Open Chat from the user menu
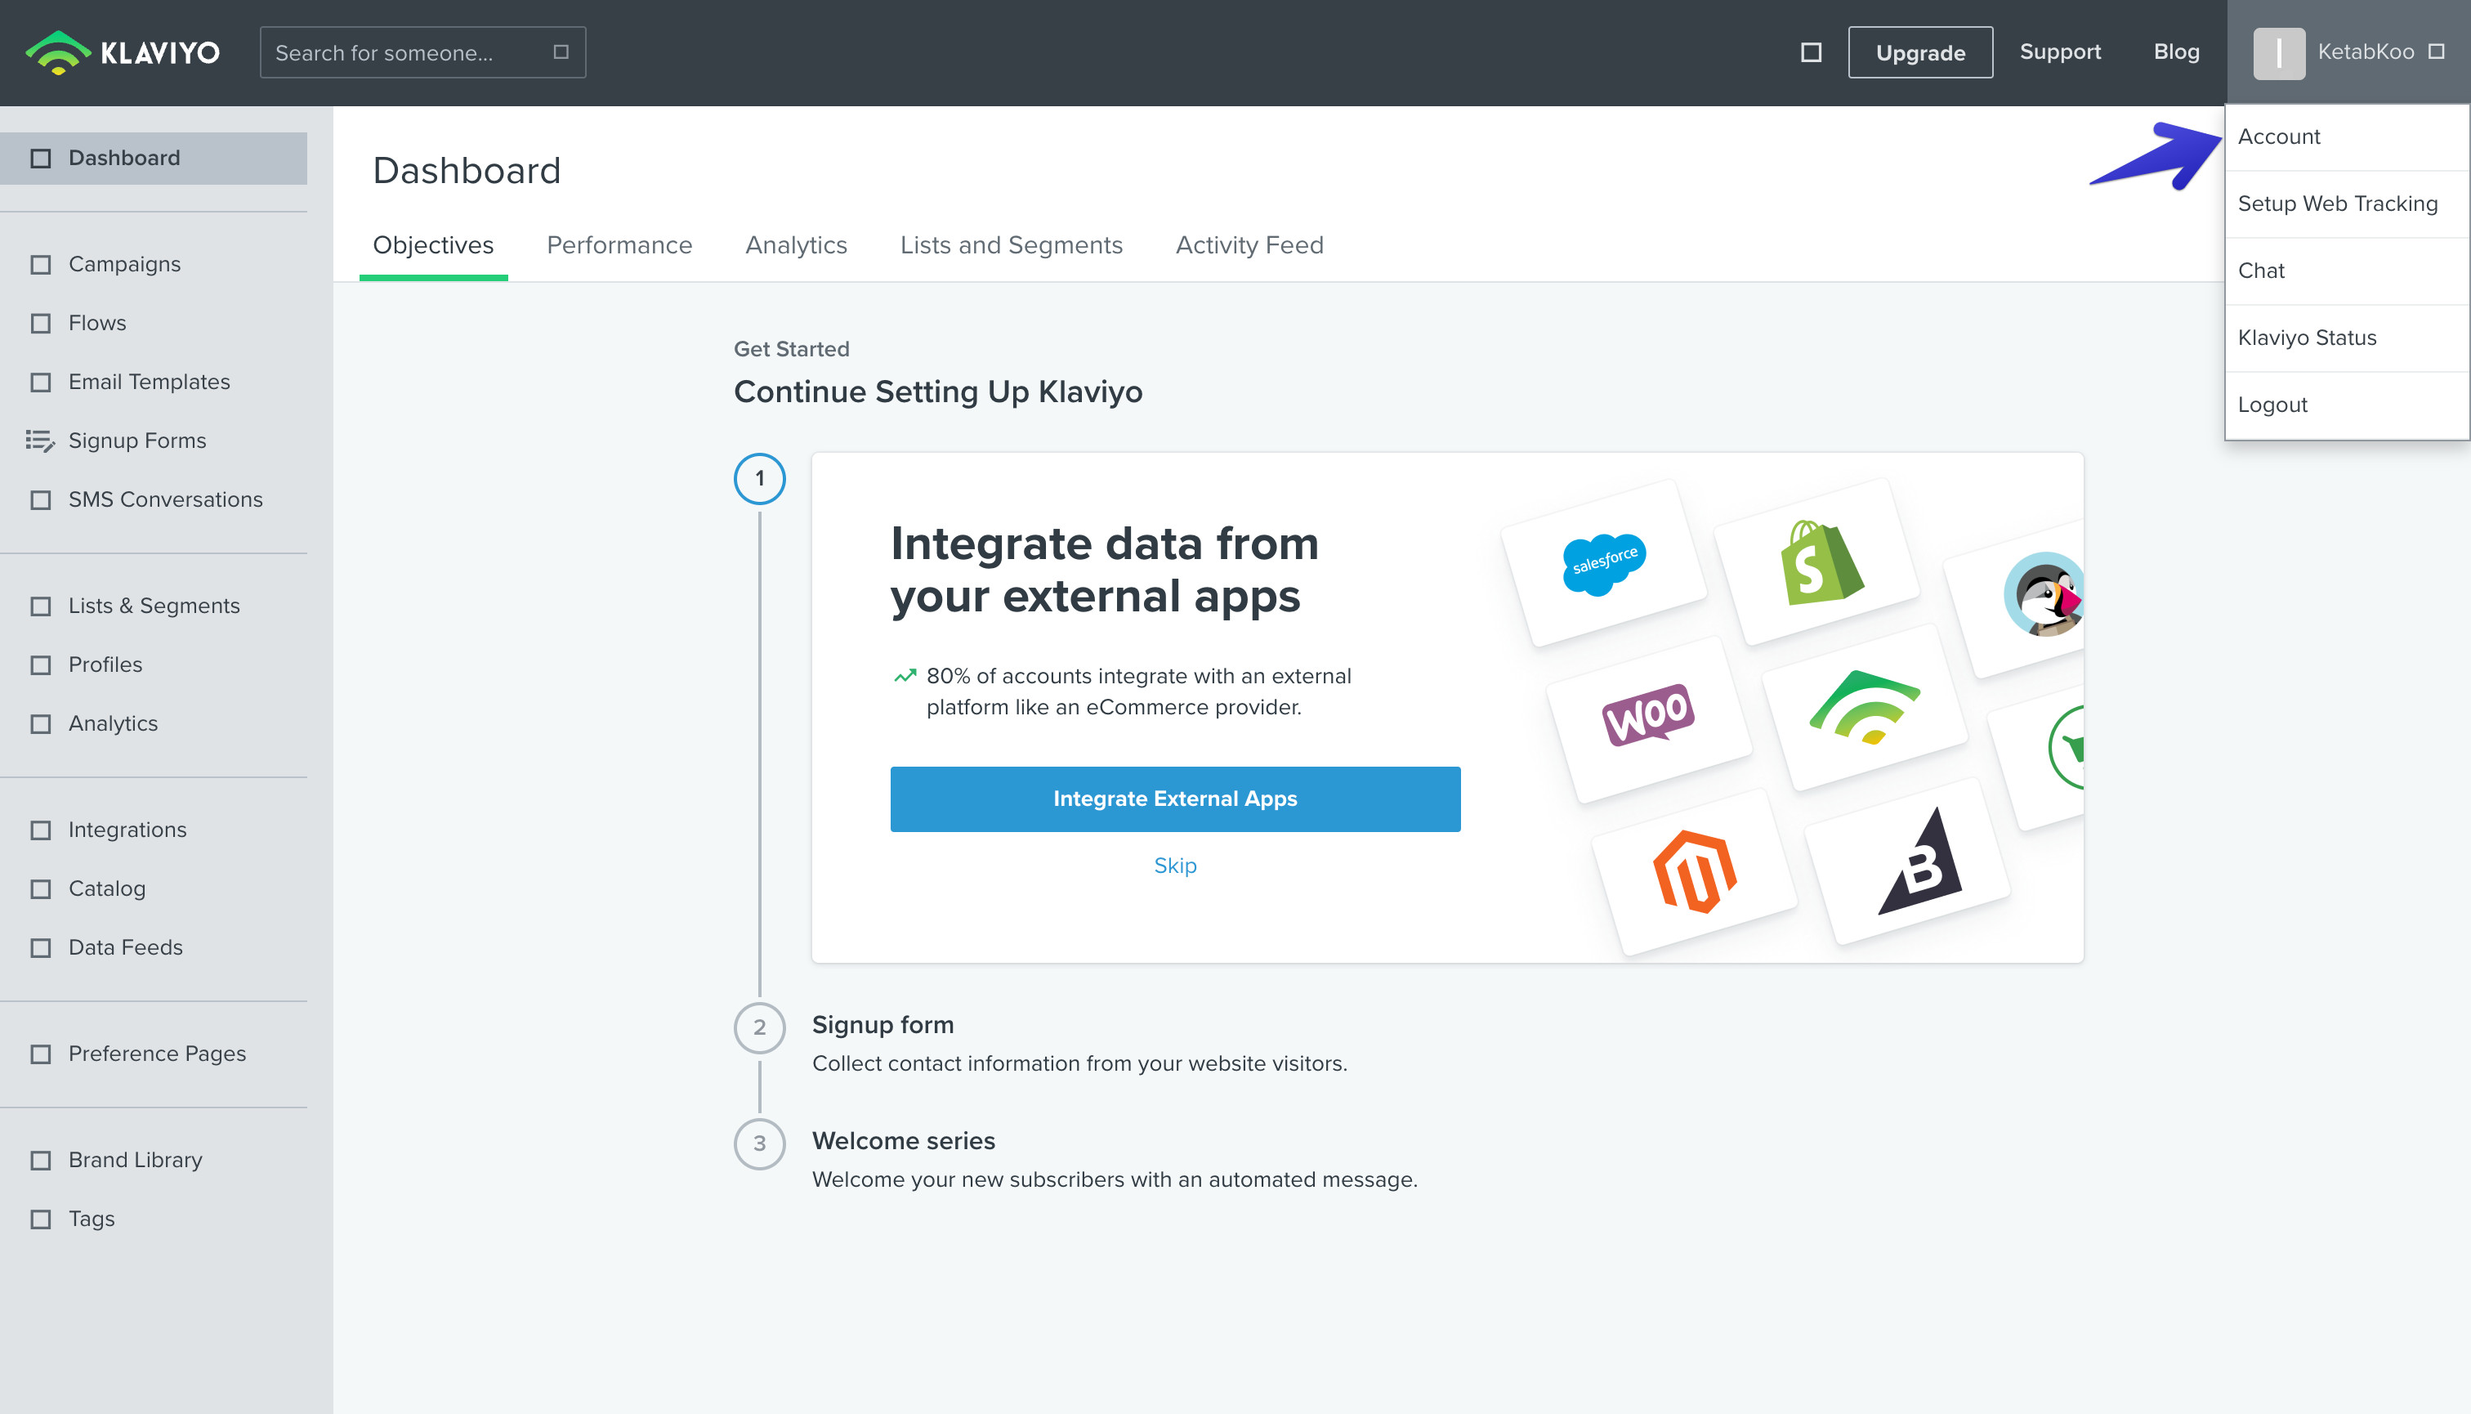Screen dimensions: 2471x1414 pos(2347,271)
